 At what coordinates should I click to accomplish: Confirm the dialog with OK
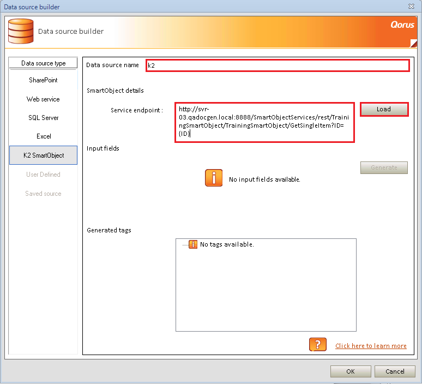(351, 371)
